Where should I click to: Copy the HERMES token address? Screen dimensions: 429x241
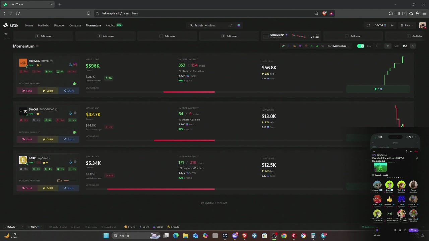click(x=51, y=61)
